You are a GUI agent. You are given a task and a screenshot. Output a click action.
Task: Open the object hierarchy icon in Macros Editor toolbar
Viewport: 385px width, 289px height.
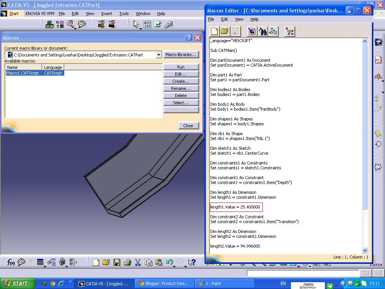[289, 32]
